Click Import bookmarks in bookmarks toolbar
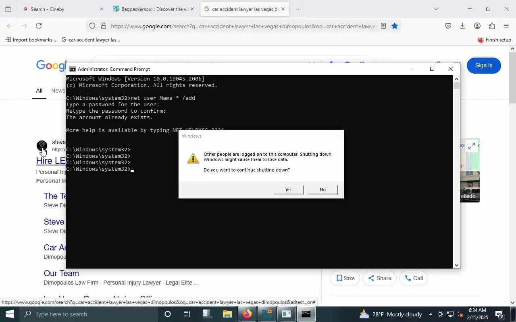This screenshot has height=322, width=516. (31, 39)
